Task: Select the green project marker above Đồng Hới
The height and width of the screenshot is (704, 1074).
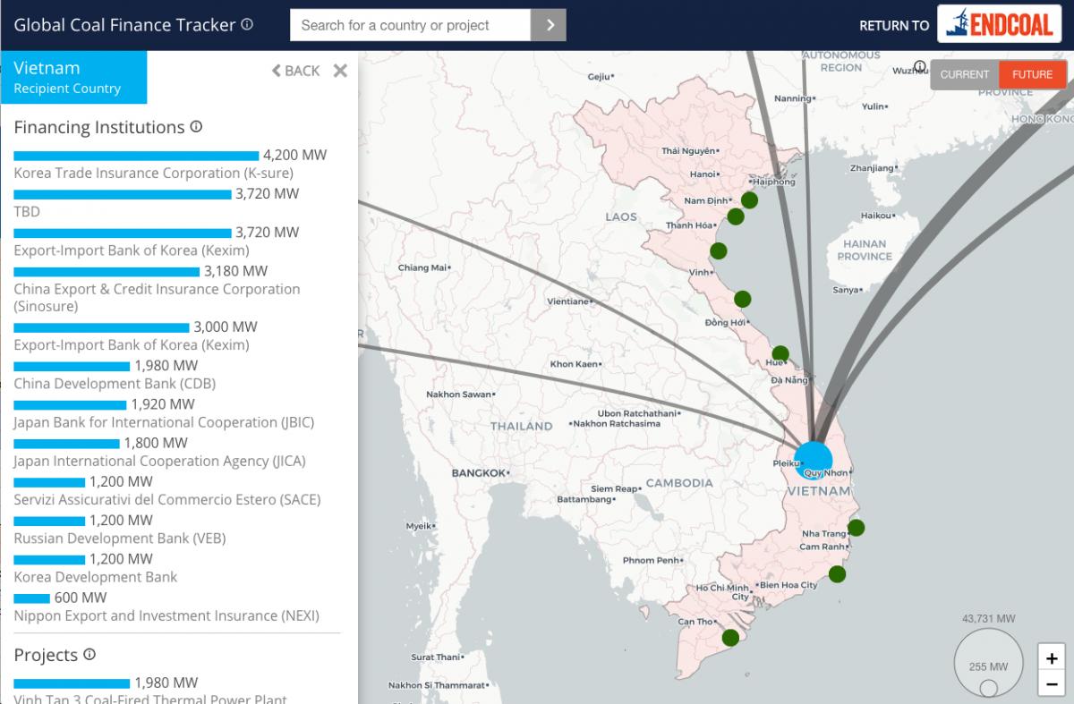Action: tap(742, 299)
